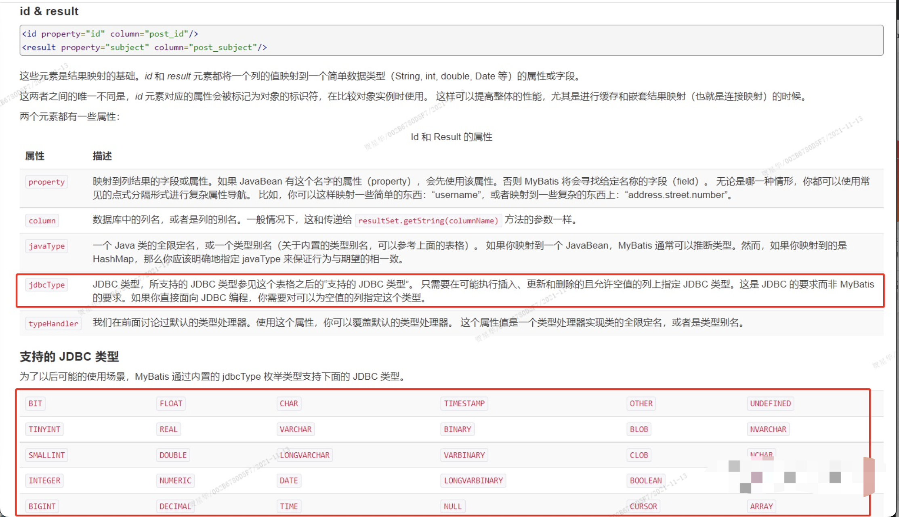Click the 支持的 JDBC 类型 heading
This screenshot has width=899, height=517.
tap(69, 357)
